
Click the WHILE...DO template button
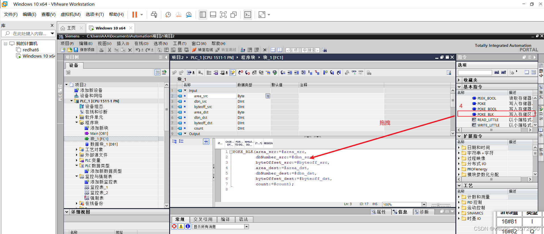[x=249, y=143]
